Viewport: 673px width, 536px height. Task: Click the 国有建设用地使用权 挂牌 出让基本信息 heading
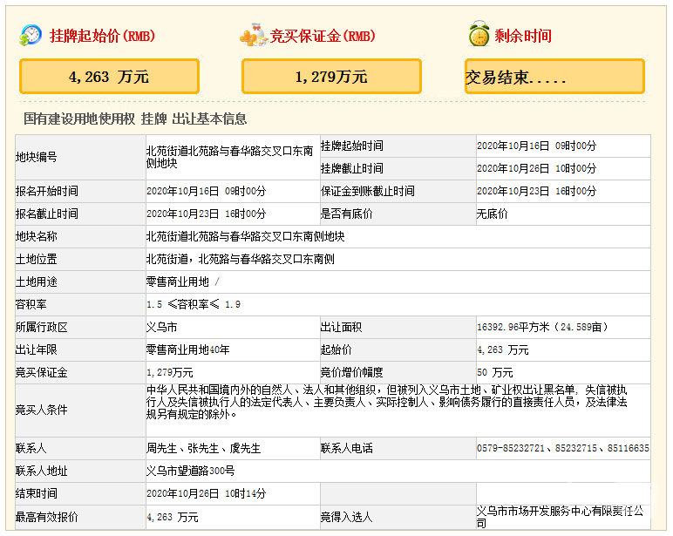coord(135,119)
